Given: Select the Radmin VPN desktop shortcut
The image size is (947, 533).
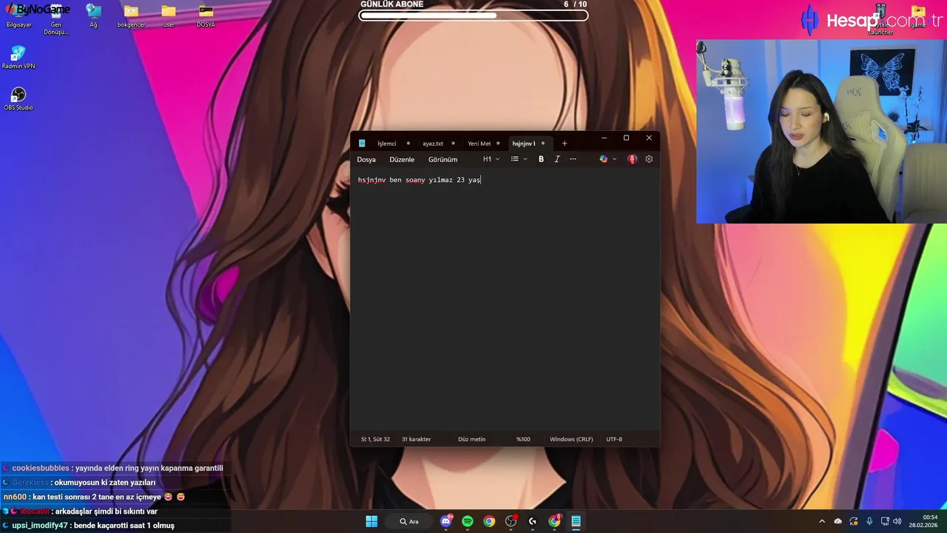Looking at the screenshot, I should 18,58.
